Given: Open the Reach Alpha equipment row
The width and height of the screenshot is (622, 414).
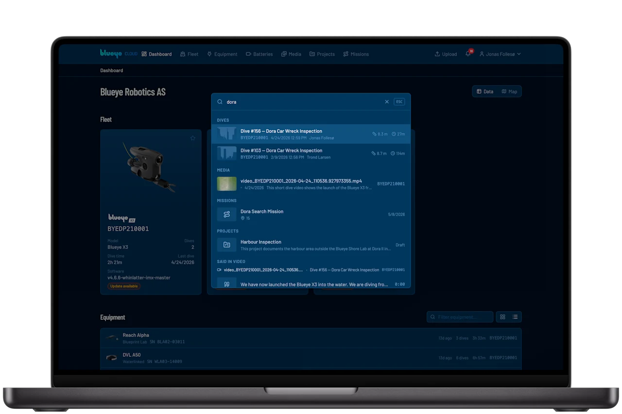Looking at the screenshot, I should (x=311, y=338).
